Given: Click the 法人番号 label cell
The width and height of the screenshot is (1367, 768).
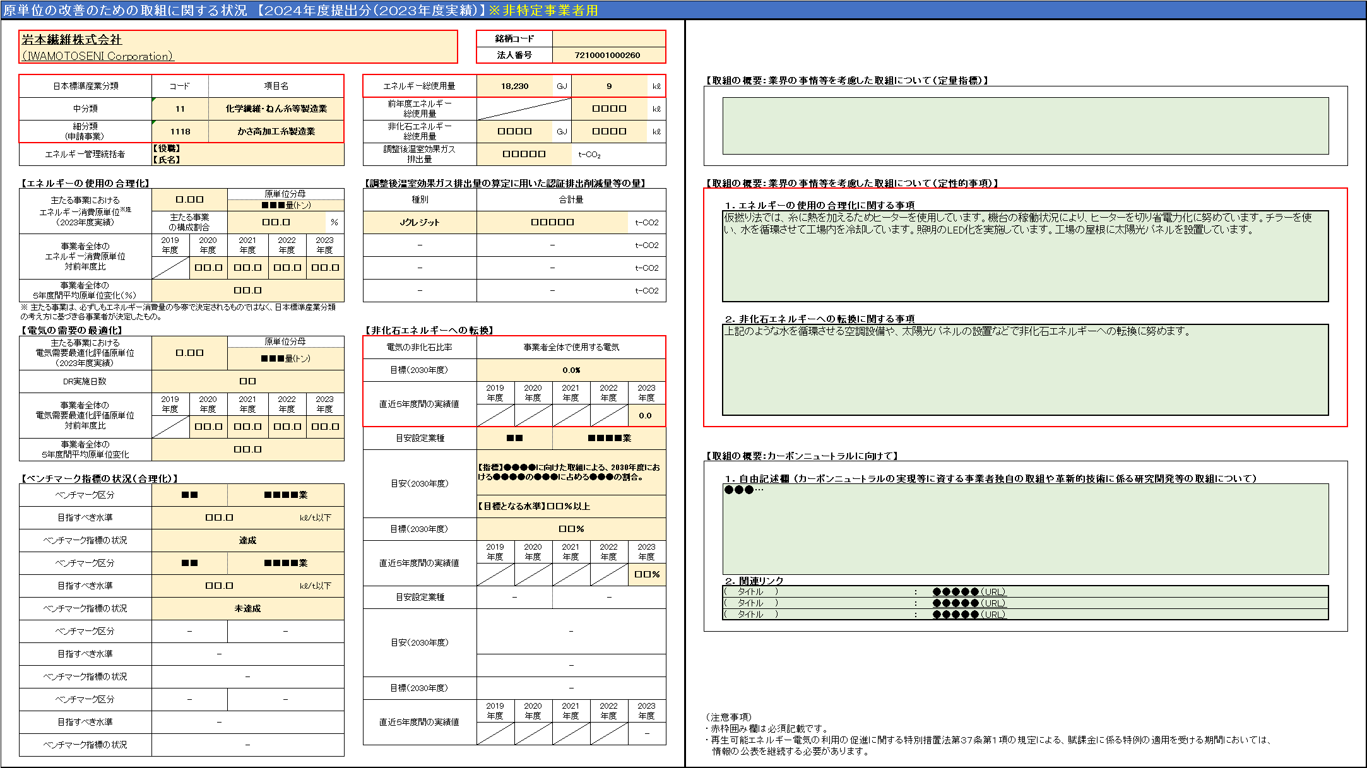Looking at the screenshot, I should click(x=514, y=55).
